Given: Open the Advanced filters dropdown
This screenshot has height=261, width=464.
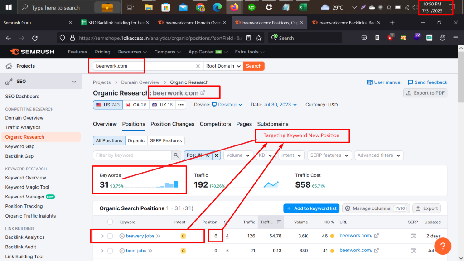Looking at the screenshot, I should pyautogui.click(x=379, y=155).
